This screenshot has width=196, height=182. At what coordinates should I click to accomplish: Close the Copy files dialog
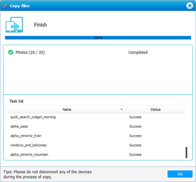190,6
